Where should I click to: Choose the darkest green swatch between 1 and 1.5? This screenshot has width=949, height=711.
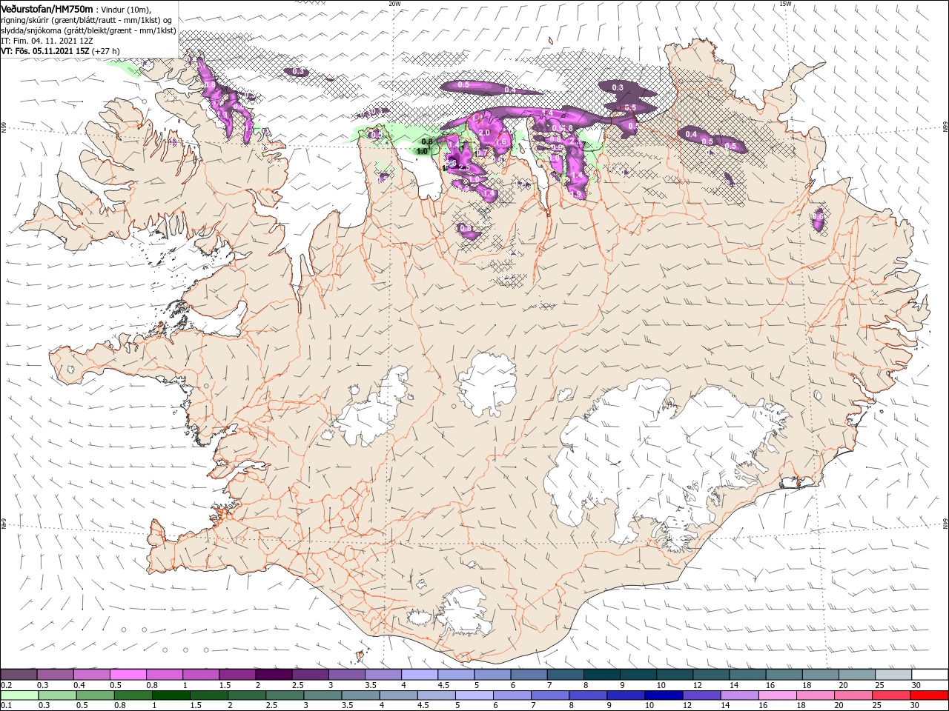click(171, 695)
